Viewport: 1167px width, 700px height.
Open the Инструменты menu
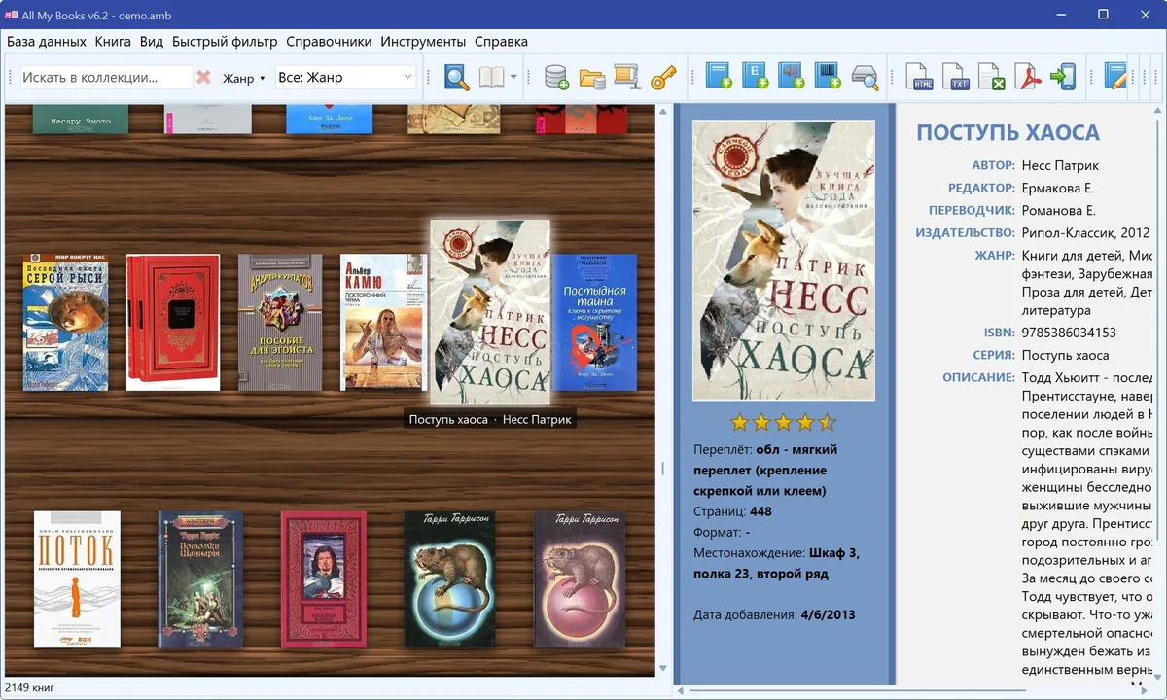[x=423, y=42]
